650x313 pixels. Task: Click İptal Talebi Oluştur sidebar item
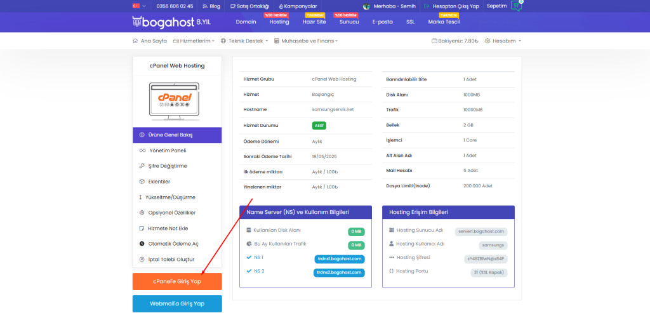pyautogui.click(x=177, y=260)
